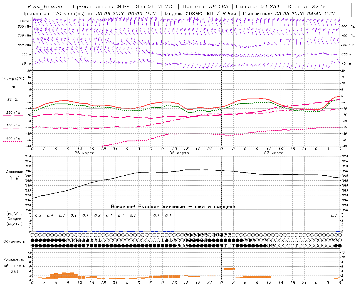Click the Ветер label above the wind barbs
356x285 pixels.
click(x=26, y=21)
